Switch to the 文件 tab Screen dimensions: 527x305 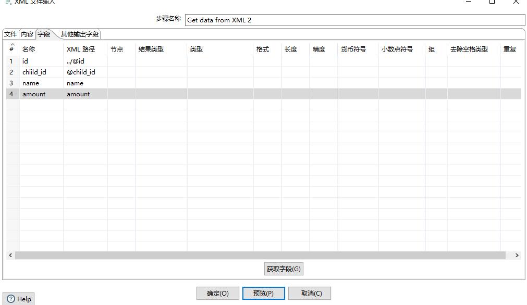tap(10, 34)
